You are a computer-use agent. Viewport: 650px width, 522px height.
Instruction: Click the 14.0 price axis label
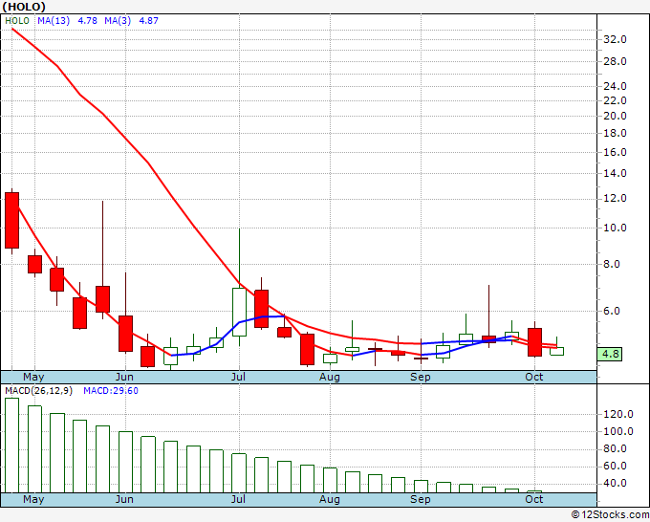[615, 173]
